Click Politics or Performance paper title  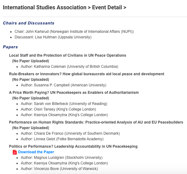click(73, 146)
